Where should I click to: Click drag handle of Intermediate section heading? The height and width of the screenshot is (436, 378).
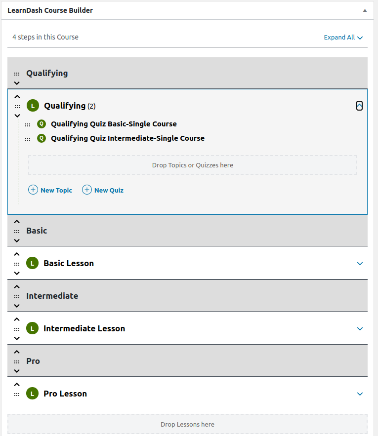[x=17, y=297]
